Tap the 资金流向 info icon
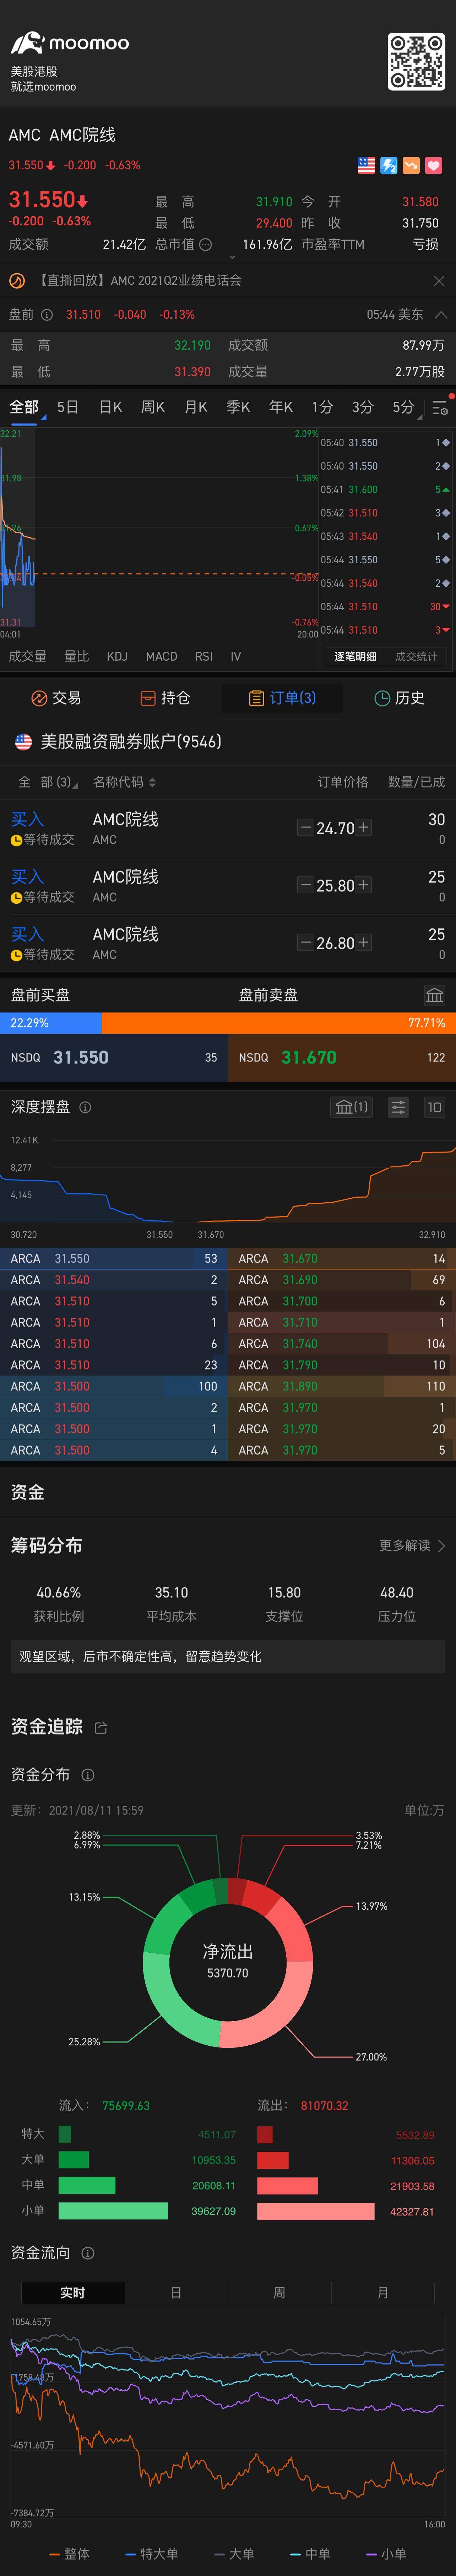Screen dimensions: 456x2576 point(88,2253)
